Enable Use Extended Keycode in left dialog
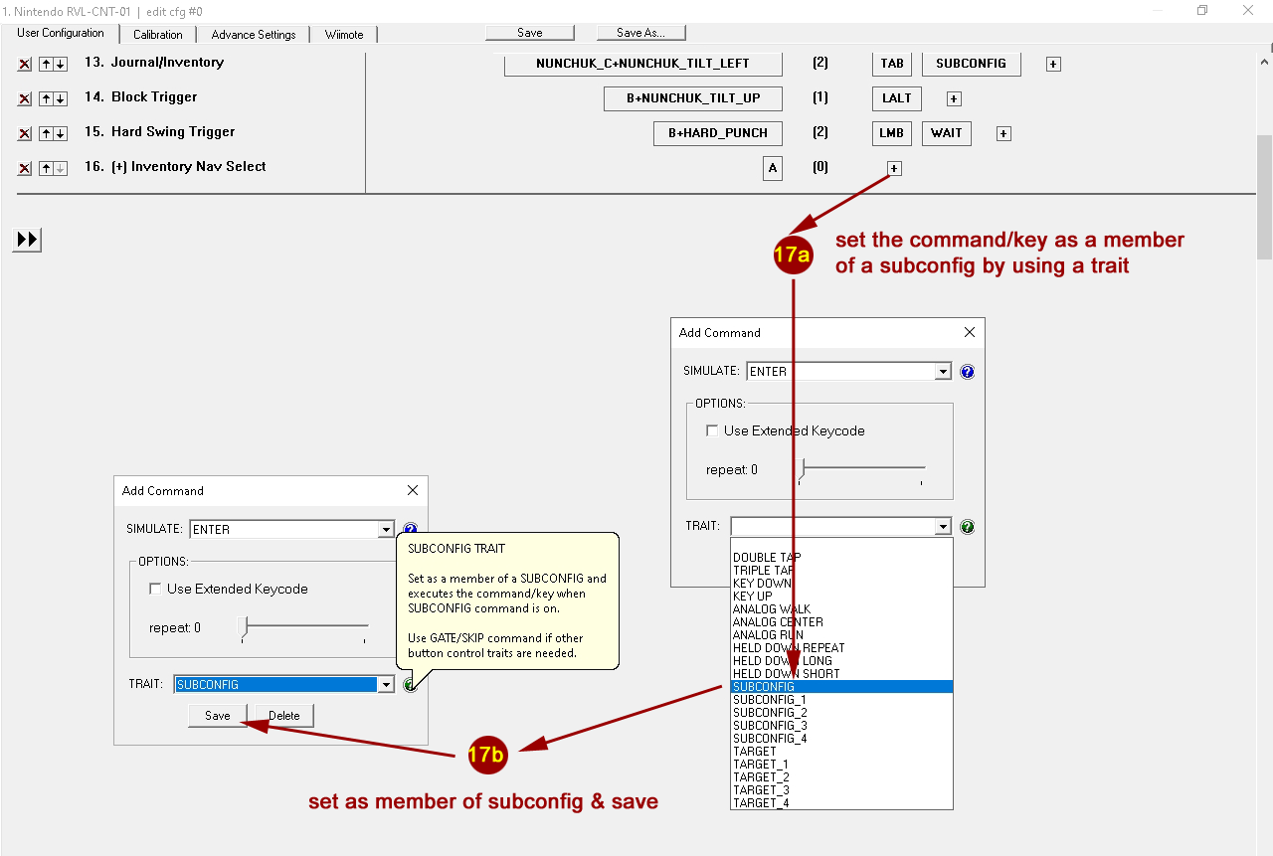Image resolution: width=1273 pixels, height=856 pixels. [x=155, y=589]
